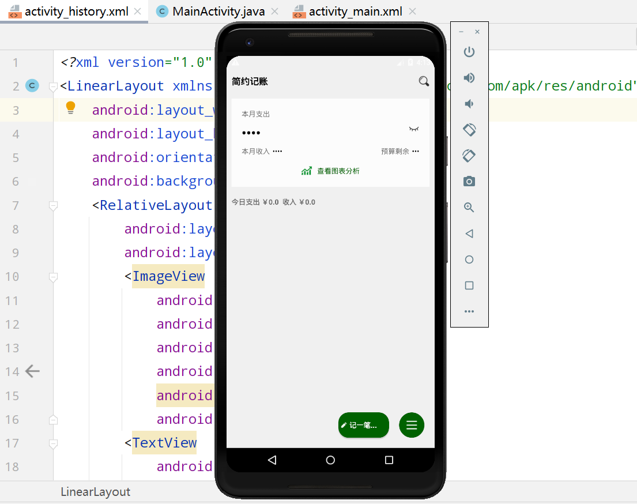Rotate emulator right using second rotate icon
This screenshot has height=504, width=637.
coord(469,156)
